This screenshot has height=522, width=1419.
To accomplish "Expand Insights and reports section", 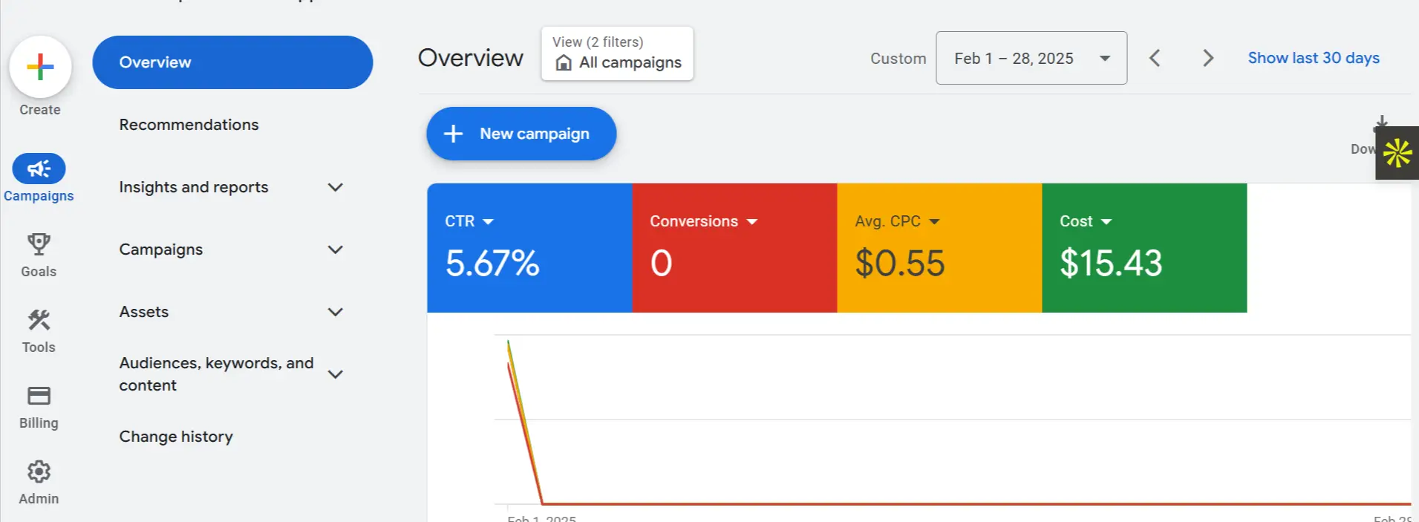I will click(335, 187).
